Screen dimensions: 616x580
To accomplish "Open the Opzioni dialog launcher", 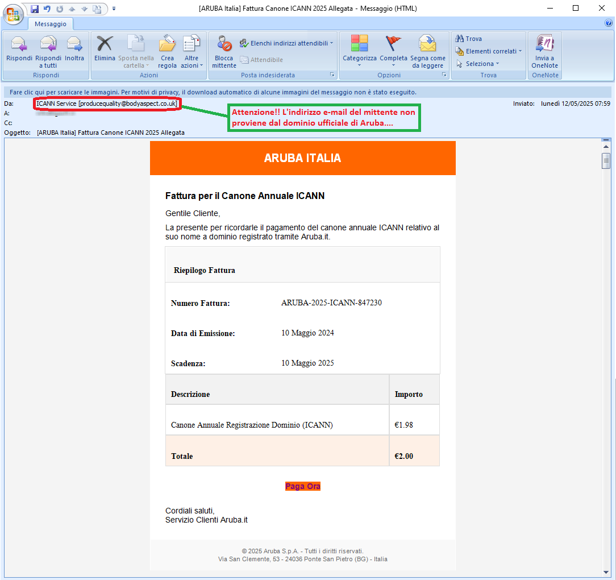I will point(444,74).
